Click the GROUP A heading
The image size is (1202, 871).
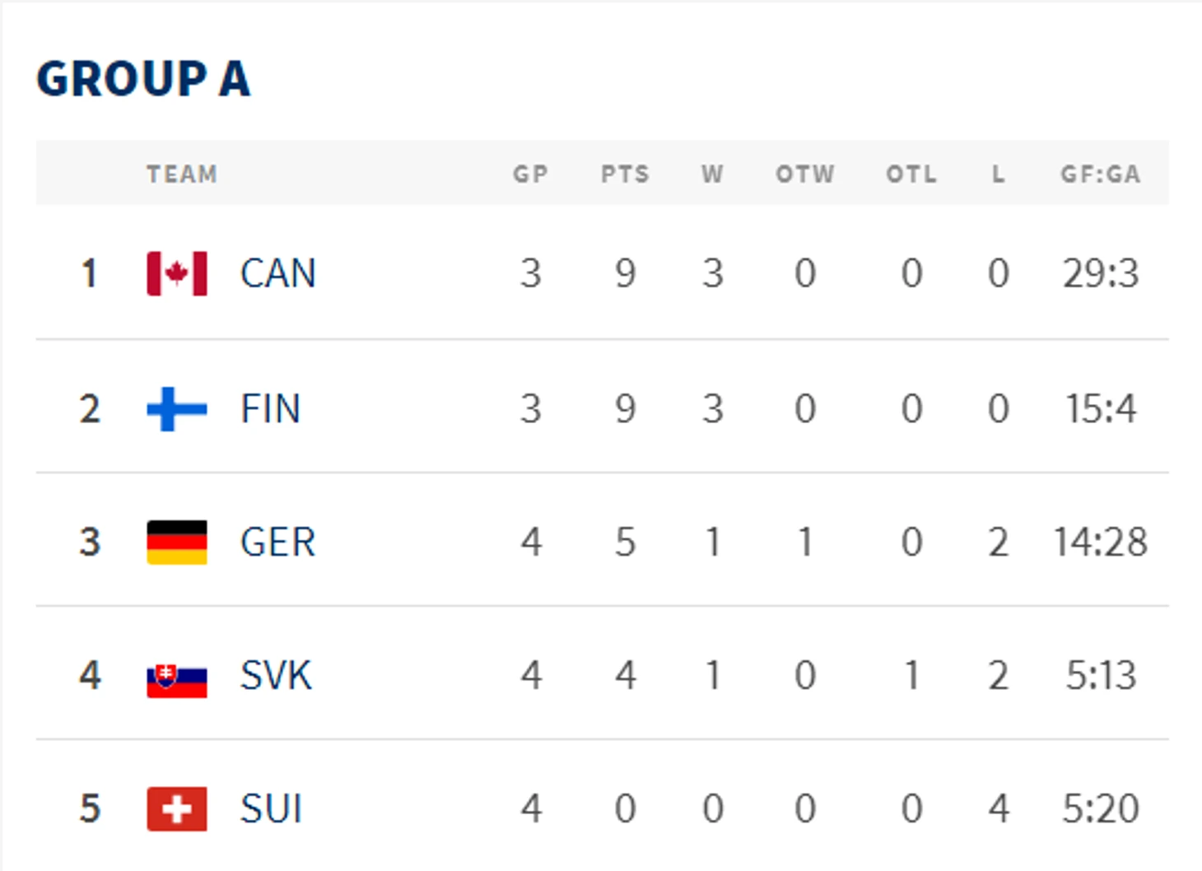pyautogui.click(x=143, y=79)
